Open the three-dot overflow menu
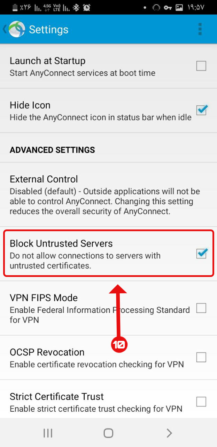The width and height of the screenshot is (217, 447). (200, 29)
